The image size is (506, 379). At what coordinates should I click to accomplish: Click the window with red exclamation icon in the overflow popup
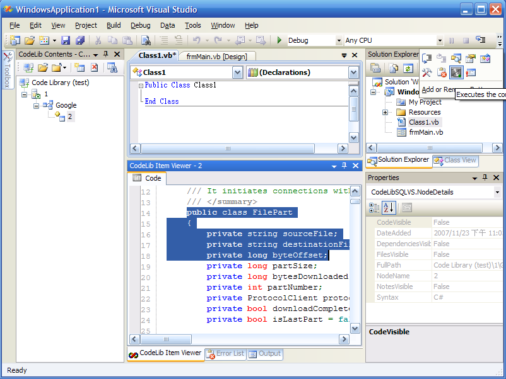point(471,73)
